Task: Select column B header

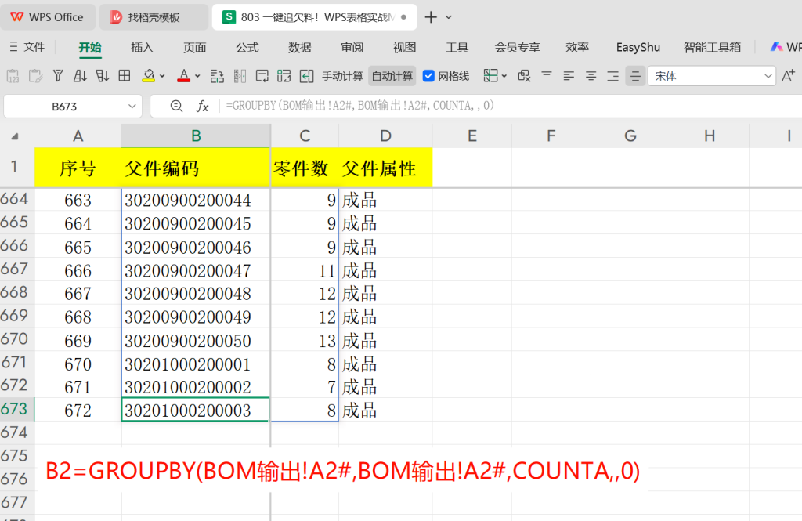Action: [x=196, y=136]
